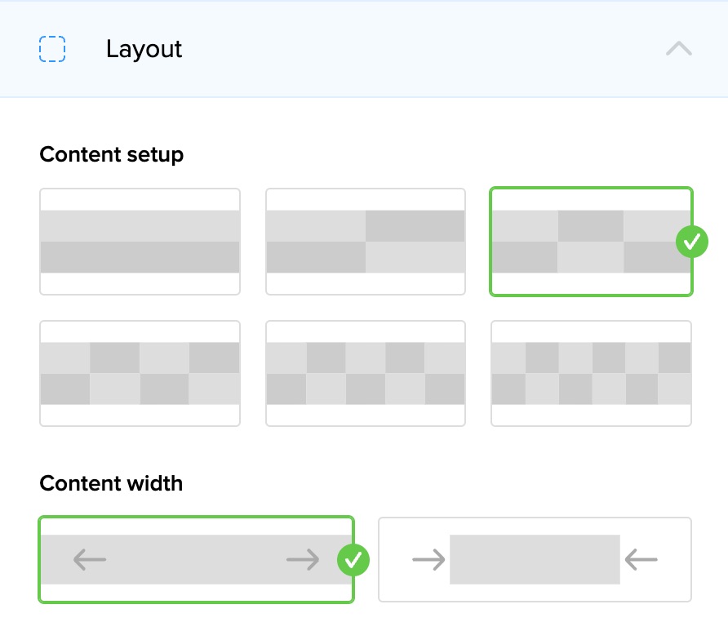Image resolution: width=728 pixels, height=640 pixels.
Task: Click the left arrow in full-width option
Action: 90,559
